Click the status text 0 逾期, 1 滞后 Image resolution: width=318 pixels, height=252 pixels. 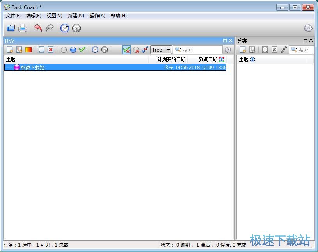(x=193, y=245)
